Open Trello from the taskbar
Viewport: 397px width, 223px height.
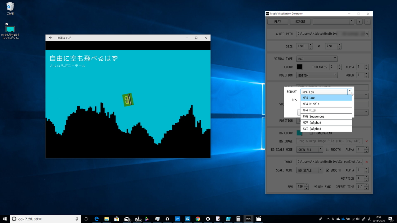tap(188, 219)
